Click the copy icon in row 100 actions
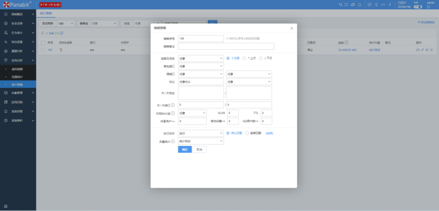This screenshot has width=439, height=211. click(418, 50)
